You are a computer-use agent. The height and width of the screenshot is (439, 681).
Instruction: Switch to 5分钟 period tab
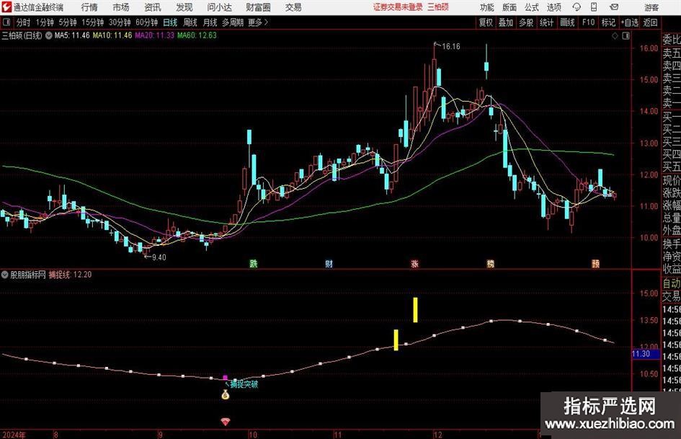point(67,22)
